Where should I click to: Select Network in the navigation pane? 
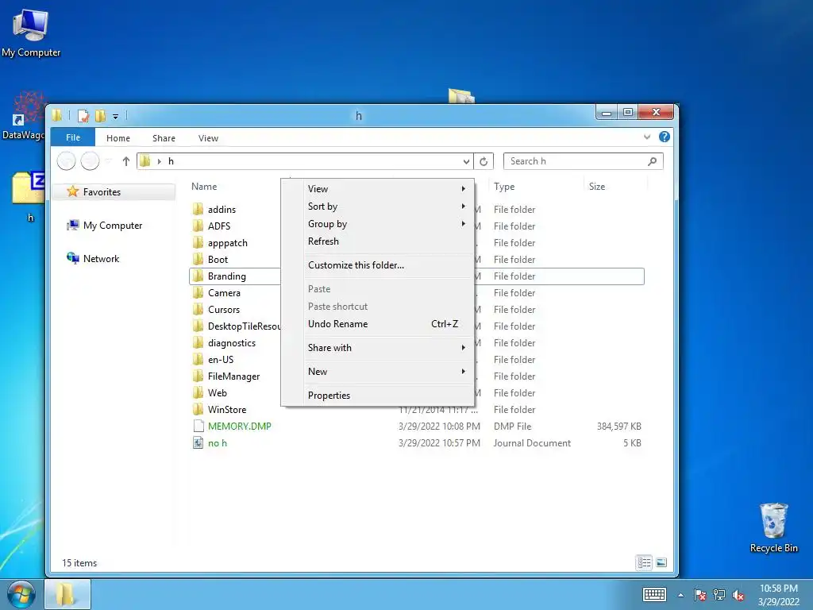pyautogui.click(x=93, y=258)
